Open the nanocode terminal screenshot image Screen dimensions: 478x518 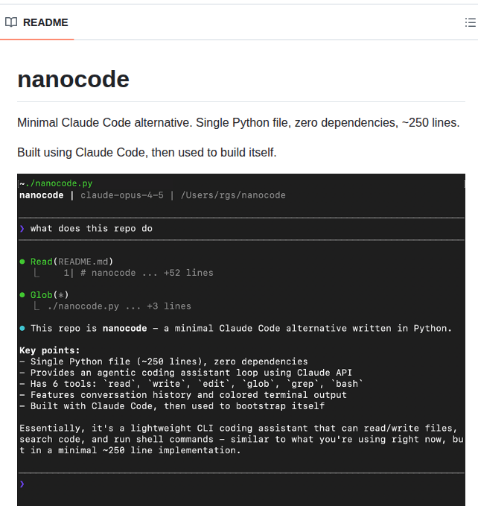[241, 340]
